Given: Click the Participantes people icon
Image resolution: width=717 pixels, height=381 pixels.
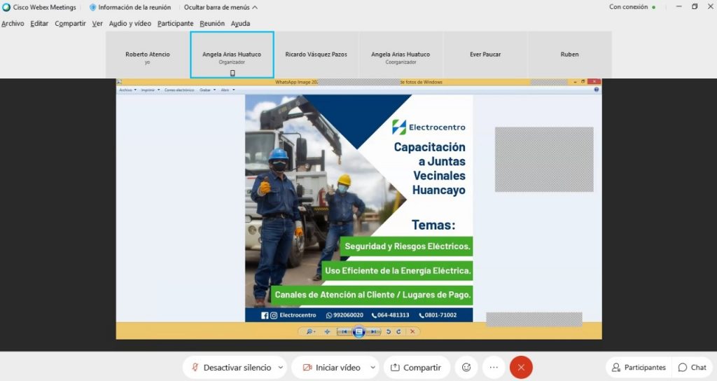Looking at the screenshot, I should (x=616, y=367).
